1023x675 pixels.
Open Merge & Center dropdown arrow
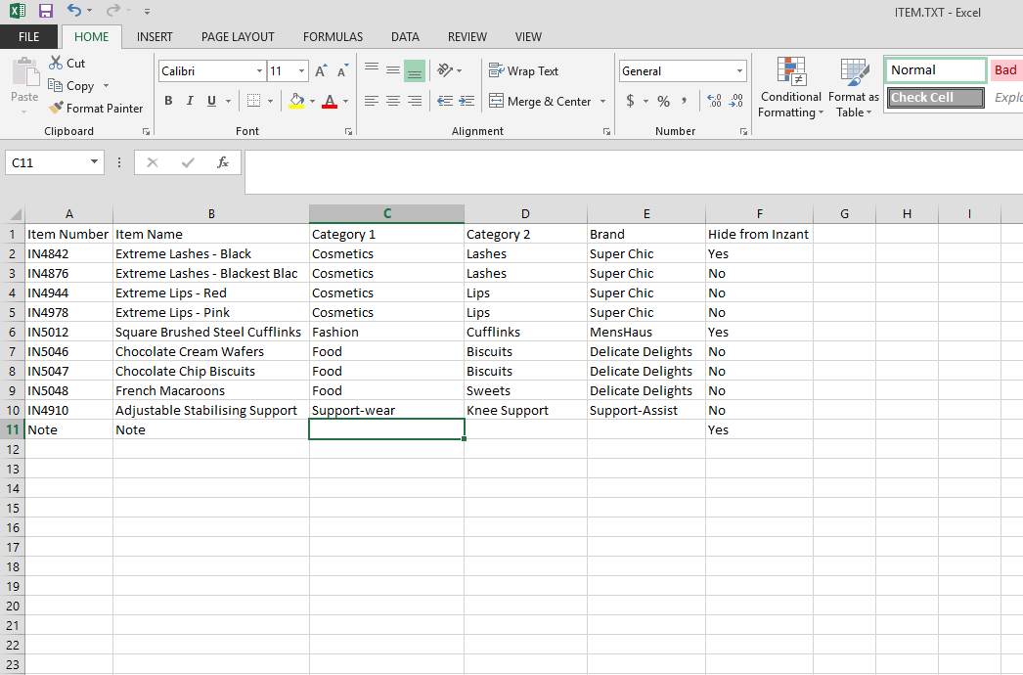pyautogui.click(x=602, y=101)
